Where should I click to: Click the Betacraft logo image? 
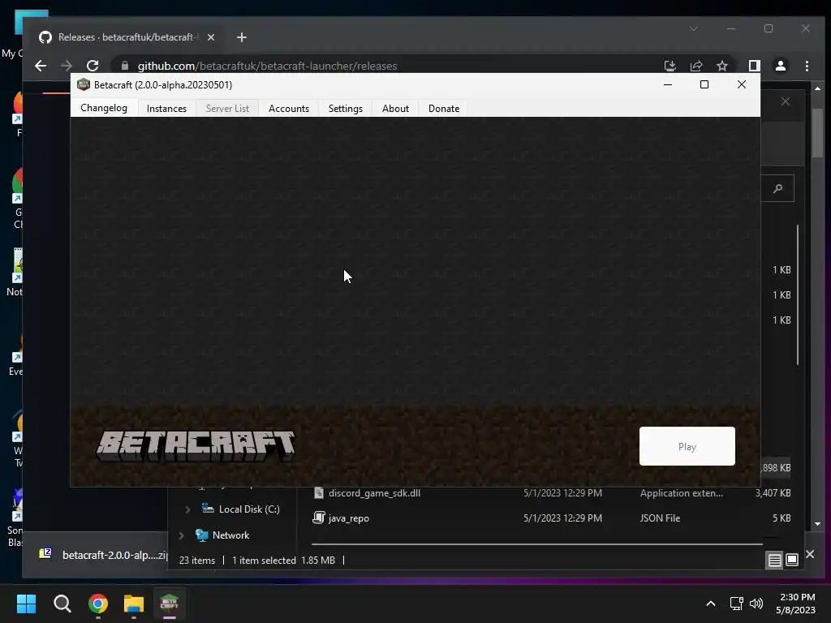coord(196,446)
